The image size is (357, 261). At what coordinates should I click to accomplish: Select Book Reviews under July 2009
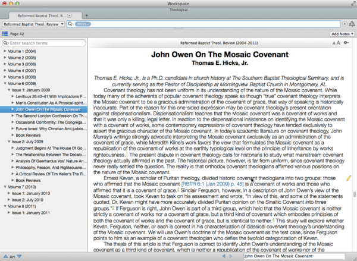[28, 181]
